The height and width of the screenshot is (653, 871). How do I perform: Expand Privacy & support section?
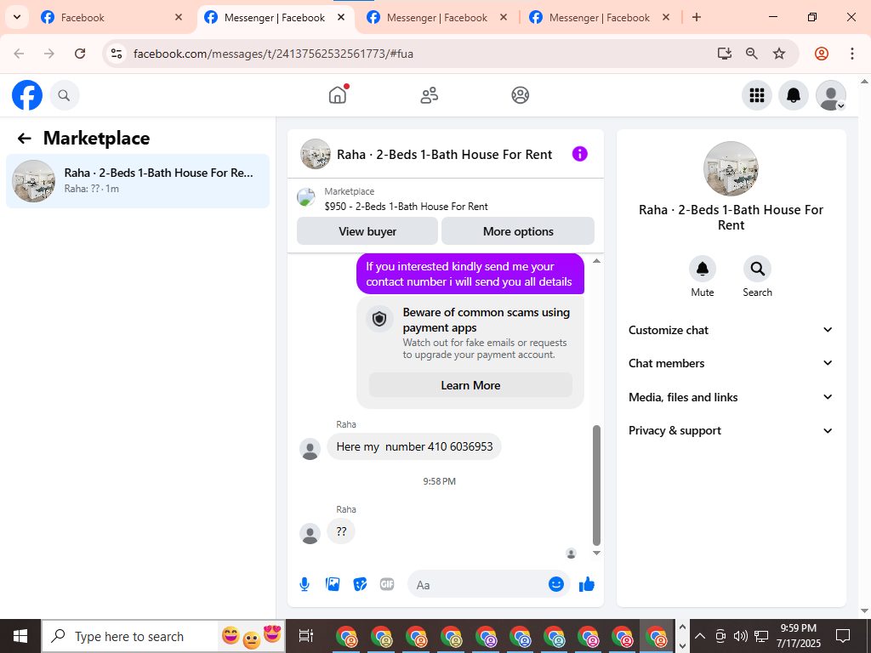pyautogui.click(x=731, y=430)
